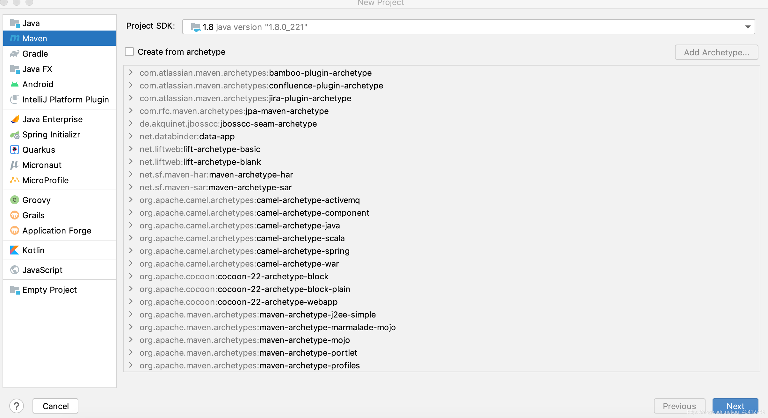Select maven-archetype-sar row
Viewport: 768px width, 418px height.
(441, 187)
